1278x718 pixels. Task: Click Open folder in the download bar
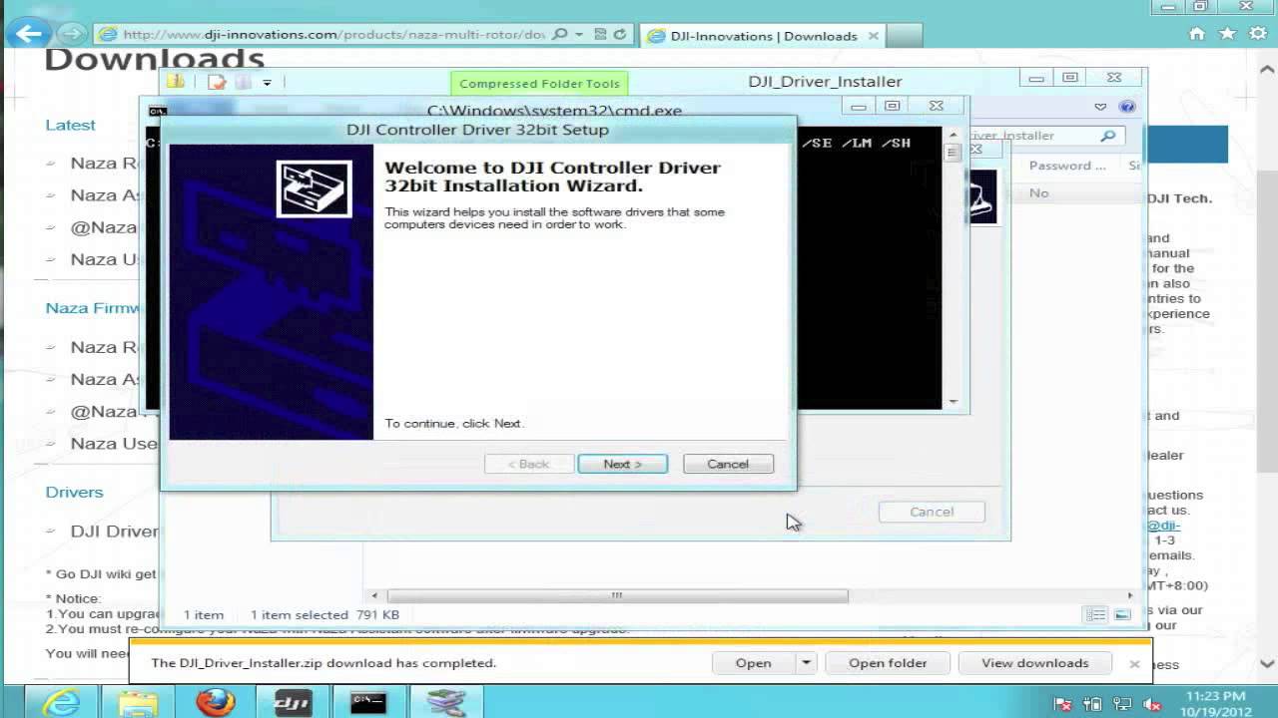pyautogui.click(x=888, y=663)
